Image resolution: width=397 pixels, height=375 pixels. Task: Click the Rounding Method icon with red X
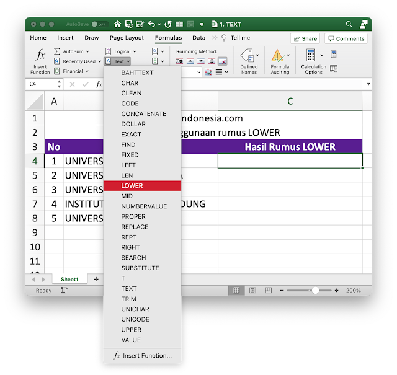[222, 61]
